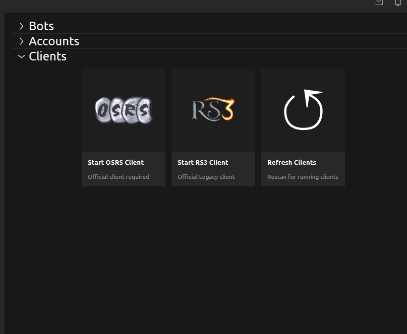
Task: Expand the Bots section chevron
Action: click(21, 26)
